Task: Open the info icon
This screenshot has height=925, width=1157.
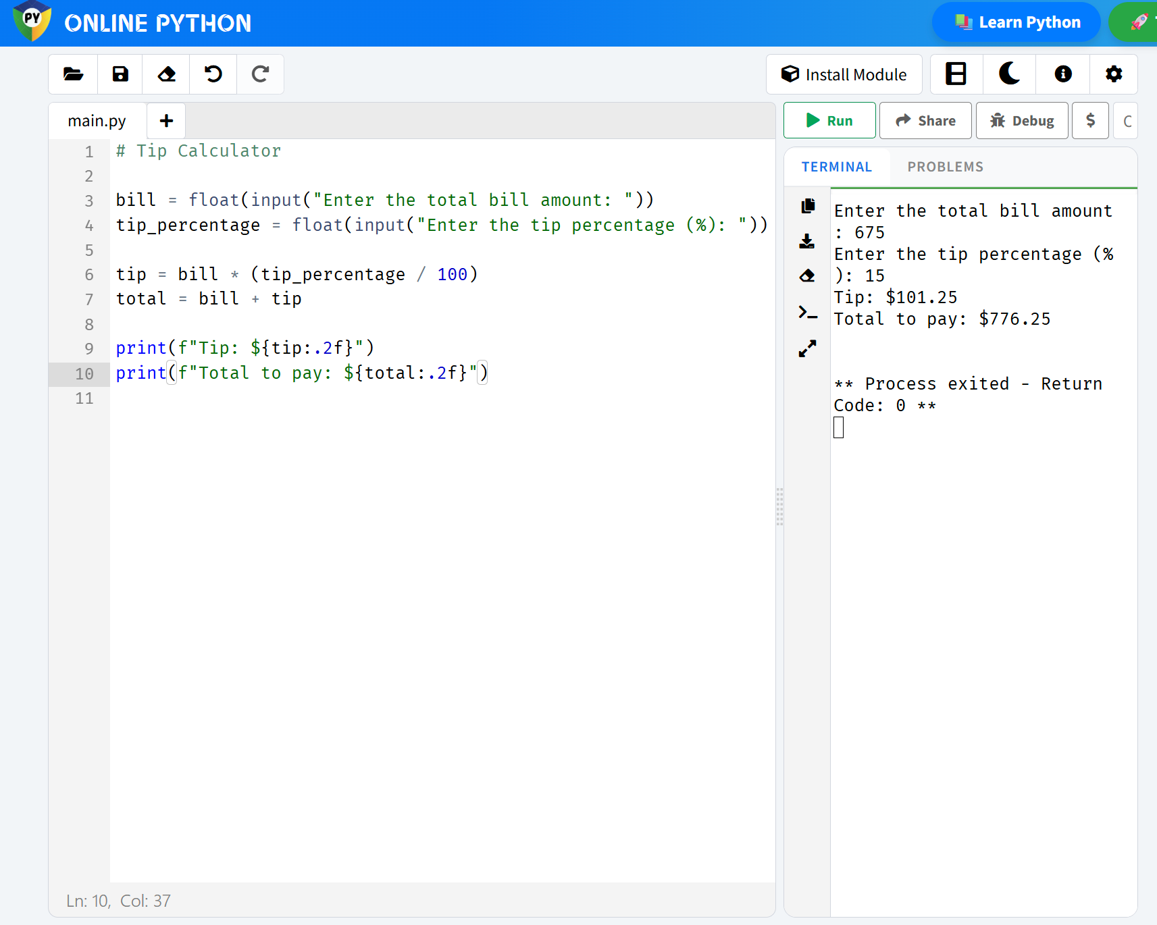Action: pos(1063,74)
